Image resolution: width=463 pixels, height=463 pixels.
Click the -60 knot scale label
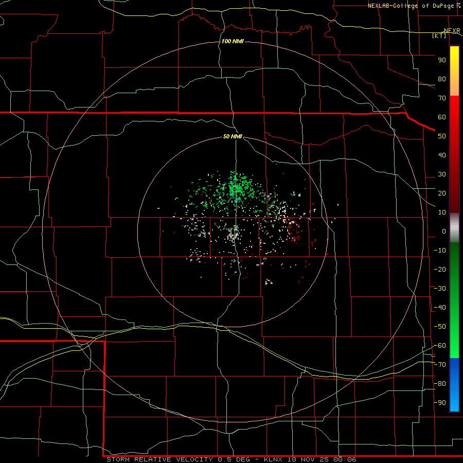pyautogui.click(x=440, y=346)
